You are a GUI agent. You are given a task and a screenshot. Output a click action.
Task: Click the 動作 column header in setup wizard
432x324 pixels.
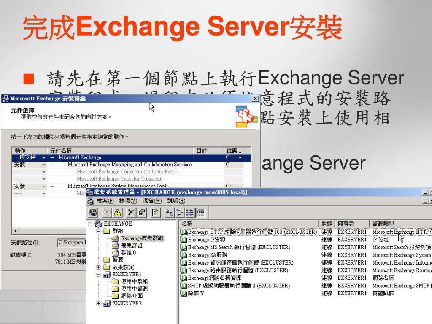[30, 151]
